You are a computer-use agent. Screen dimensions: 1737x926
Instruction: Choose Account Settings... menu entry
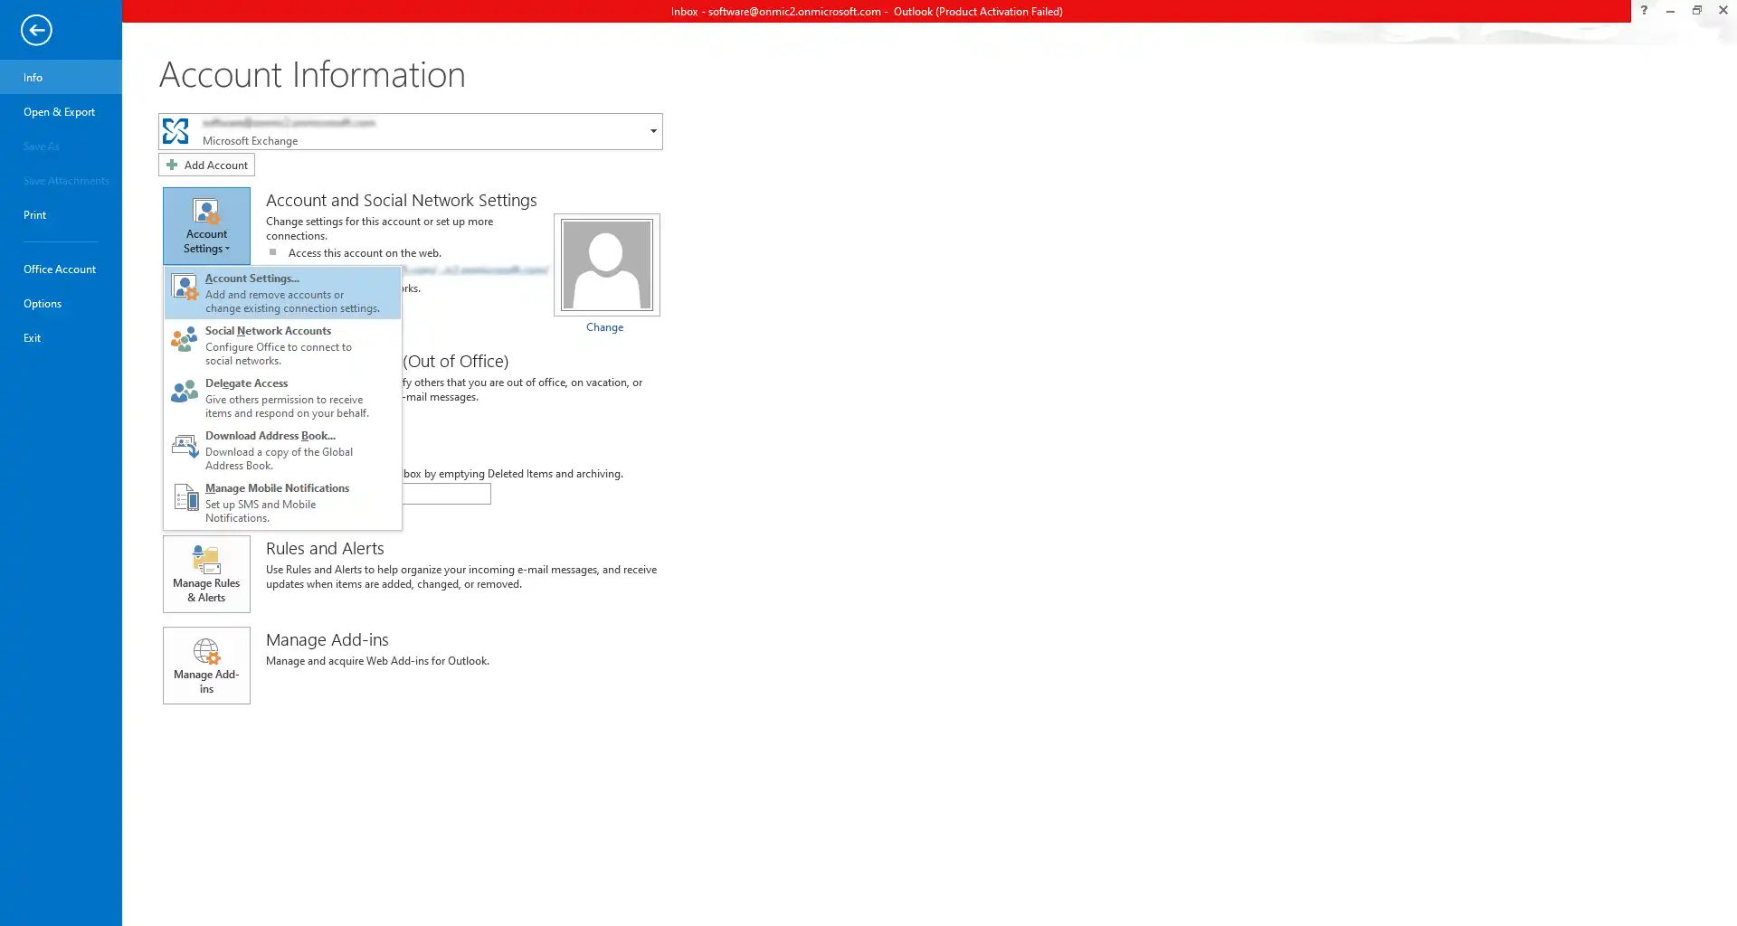pyautogui.click(x=282, y=292)
